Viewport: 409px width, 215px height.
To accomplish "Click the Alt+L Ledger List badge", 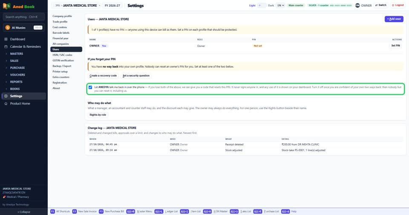I will (x=158, y=211).
